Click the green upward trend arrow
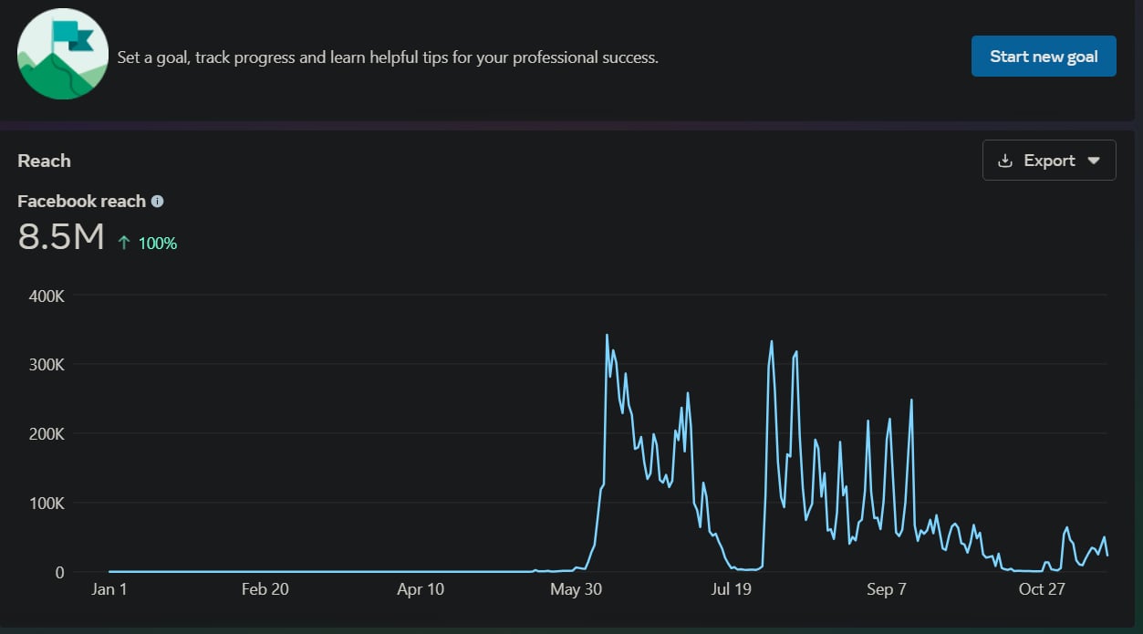Image resolution: width=1143 pixels, height=634 pixels. [x=124, y=243]
